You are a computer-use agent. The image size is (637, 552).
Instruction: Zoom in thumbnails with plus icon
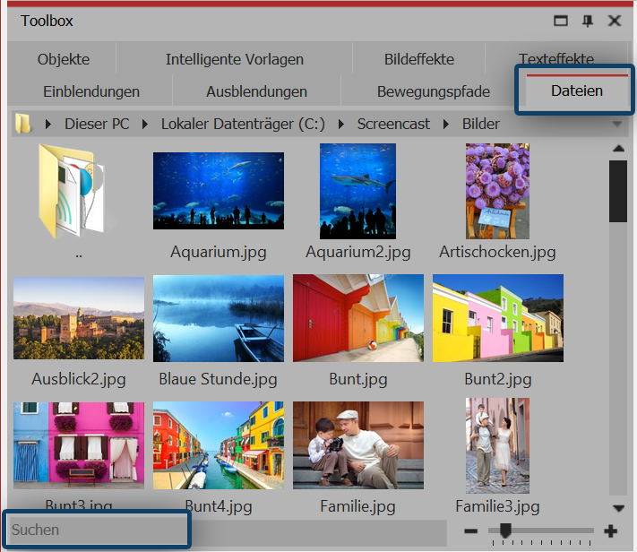coord(611,530)
